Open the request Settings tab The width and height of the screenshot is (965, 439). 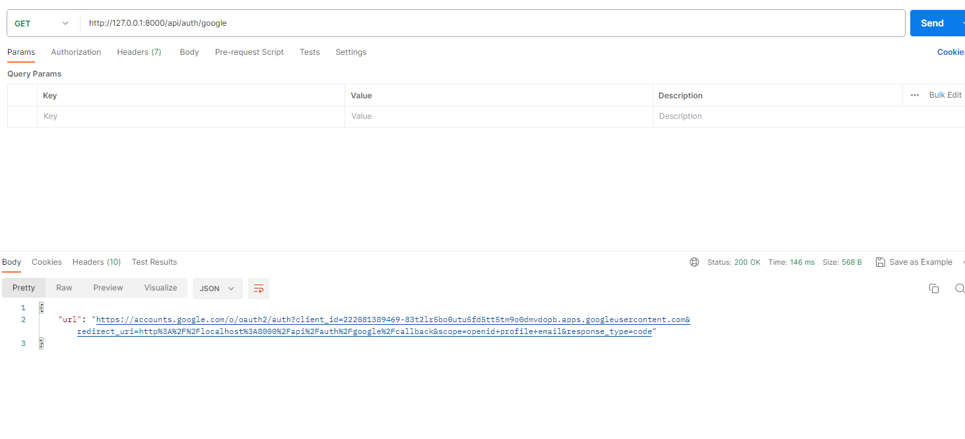[x=351, y=52]
